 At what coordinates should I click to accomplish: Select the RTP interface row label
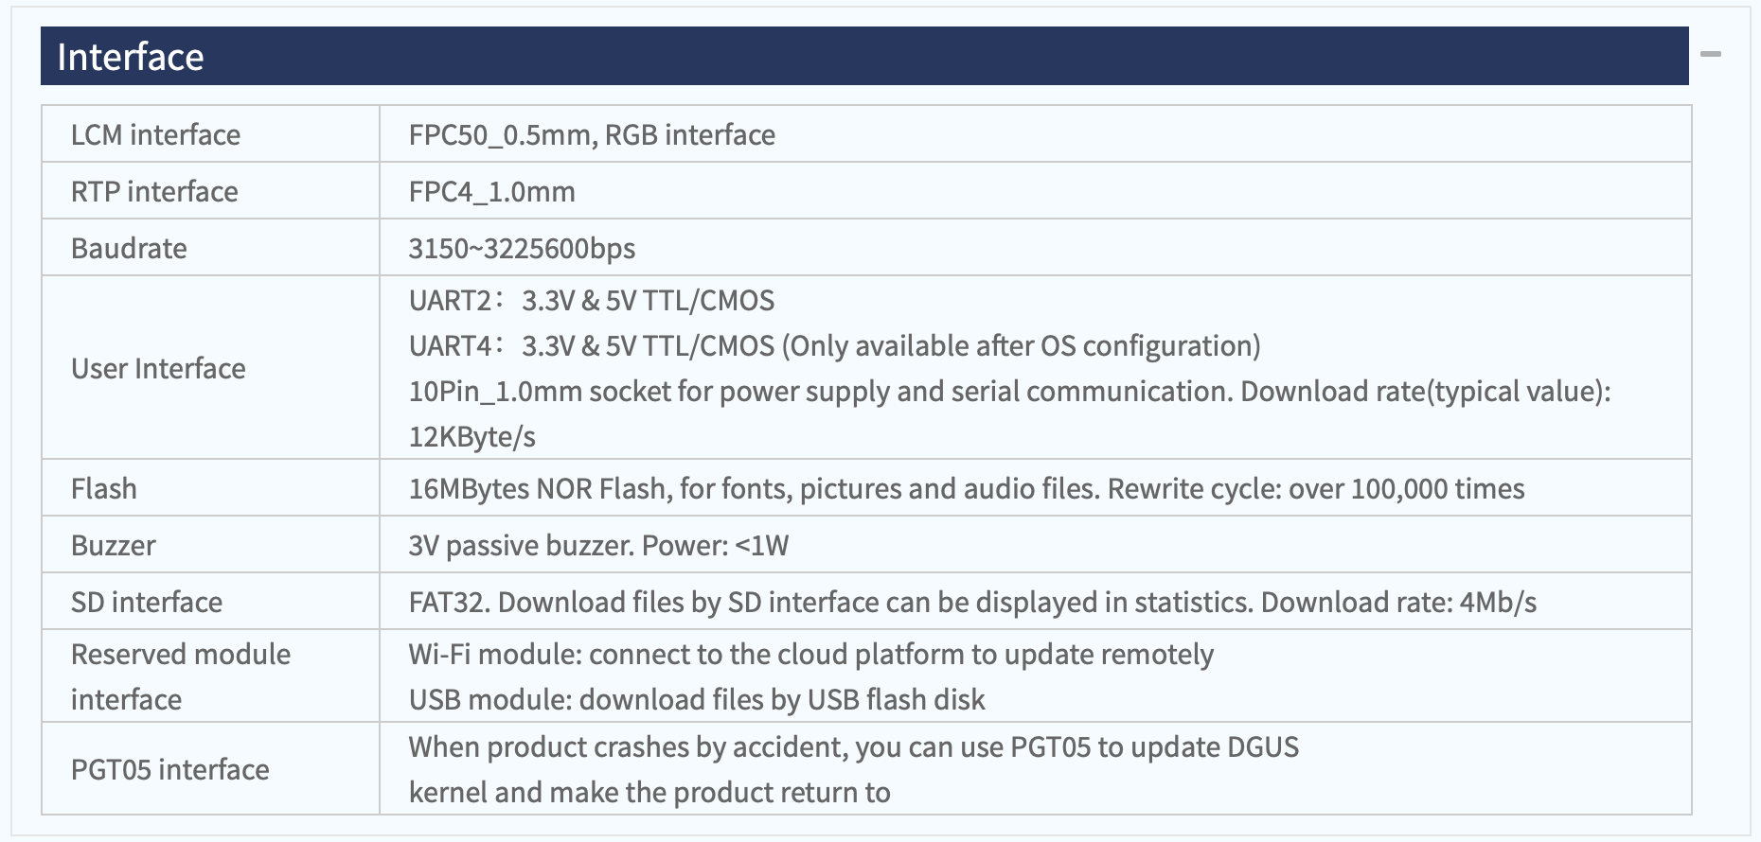(154, 191)
